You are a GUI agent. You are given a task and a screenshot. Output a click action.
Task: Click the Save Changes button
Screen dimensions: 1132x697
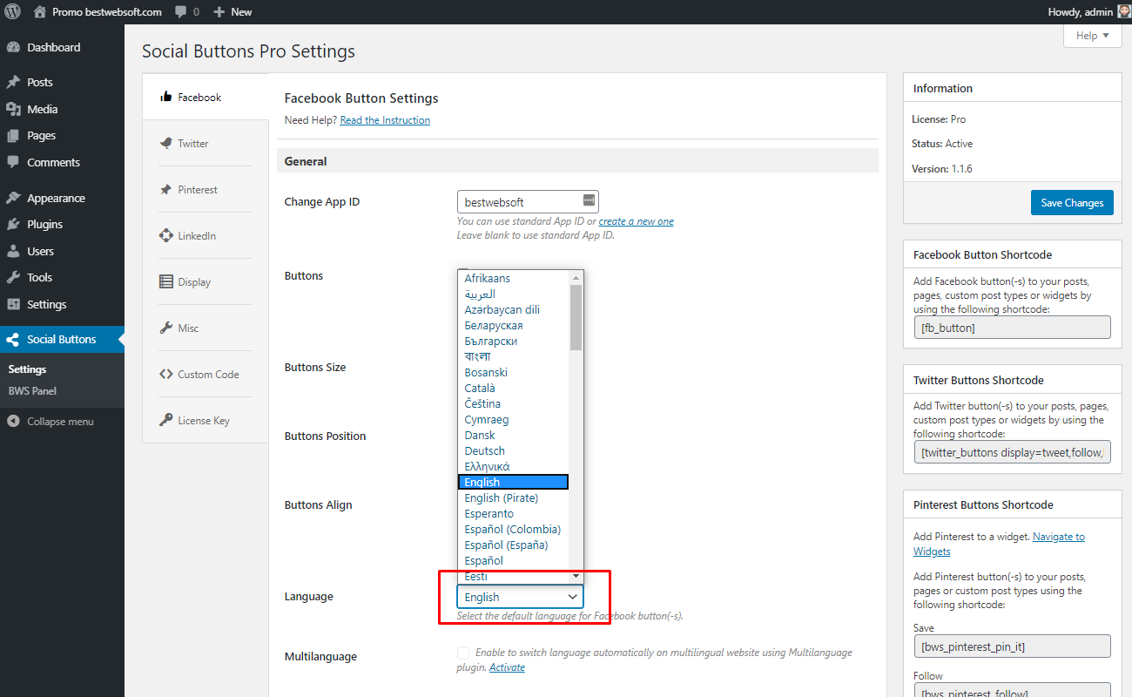click(1072, 203)
